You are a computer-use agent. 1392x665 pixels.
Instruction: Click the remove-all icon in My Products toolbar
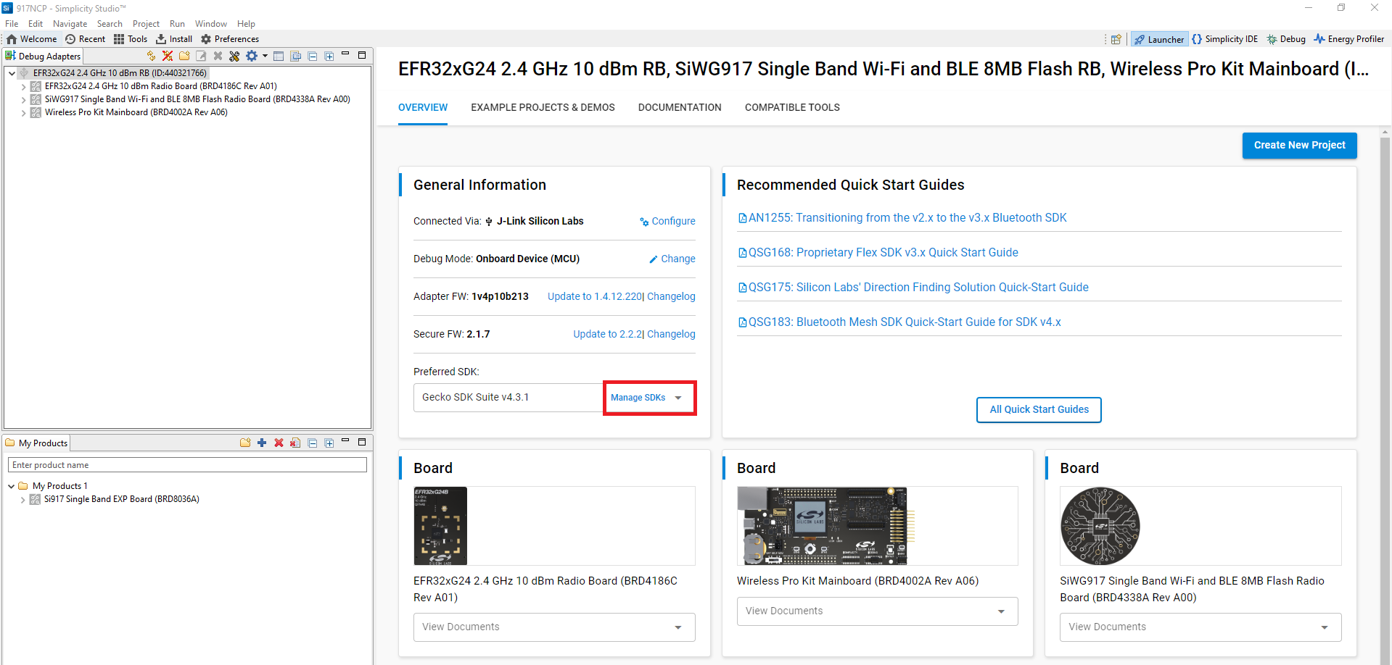[x=295, y=443]
